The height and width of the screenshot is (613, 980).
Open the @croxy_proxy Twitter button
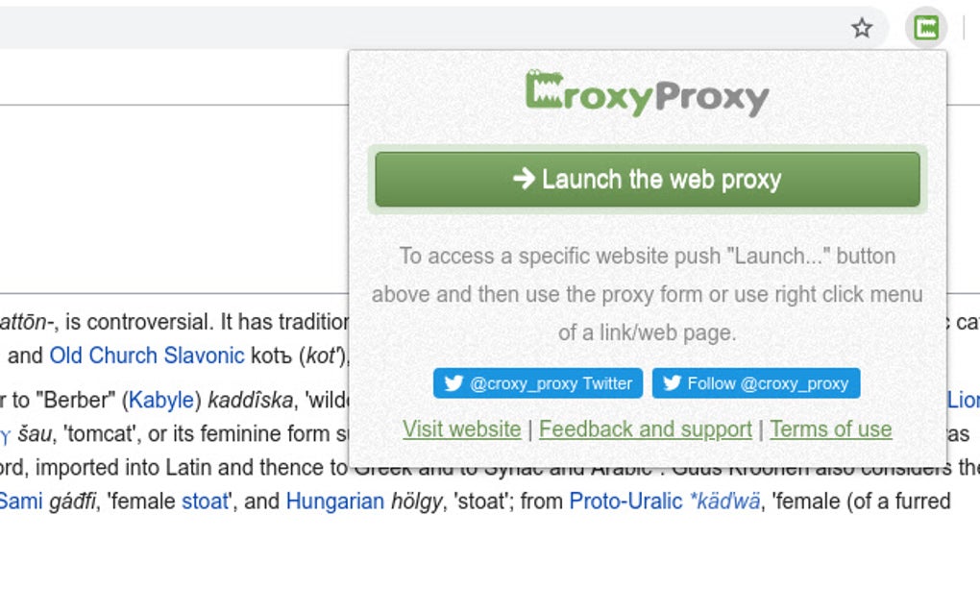[x=539, y=383]
